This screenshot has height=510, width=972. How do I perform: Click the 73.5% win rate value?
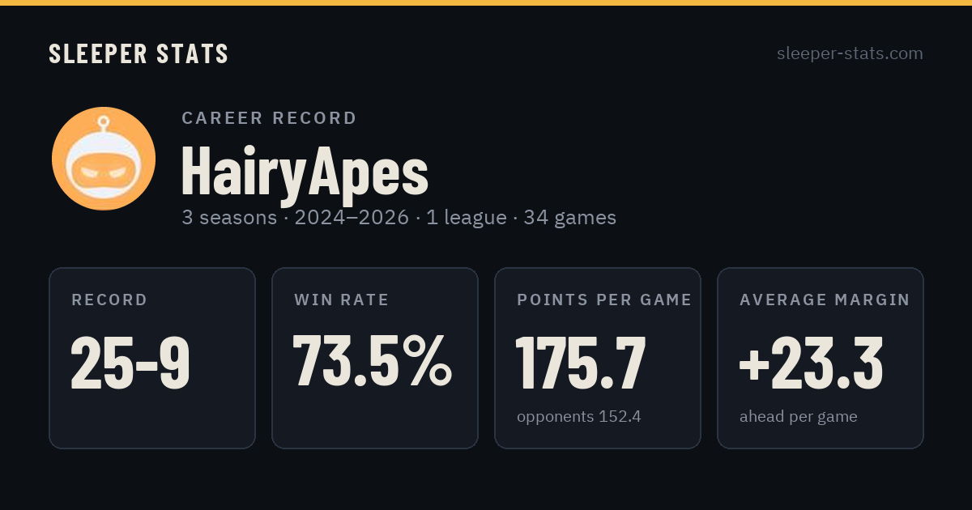click(372, 363)
